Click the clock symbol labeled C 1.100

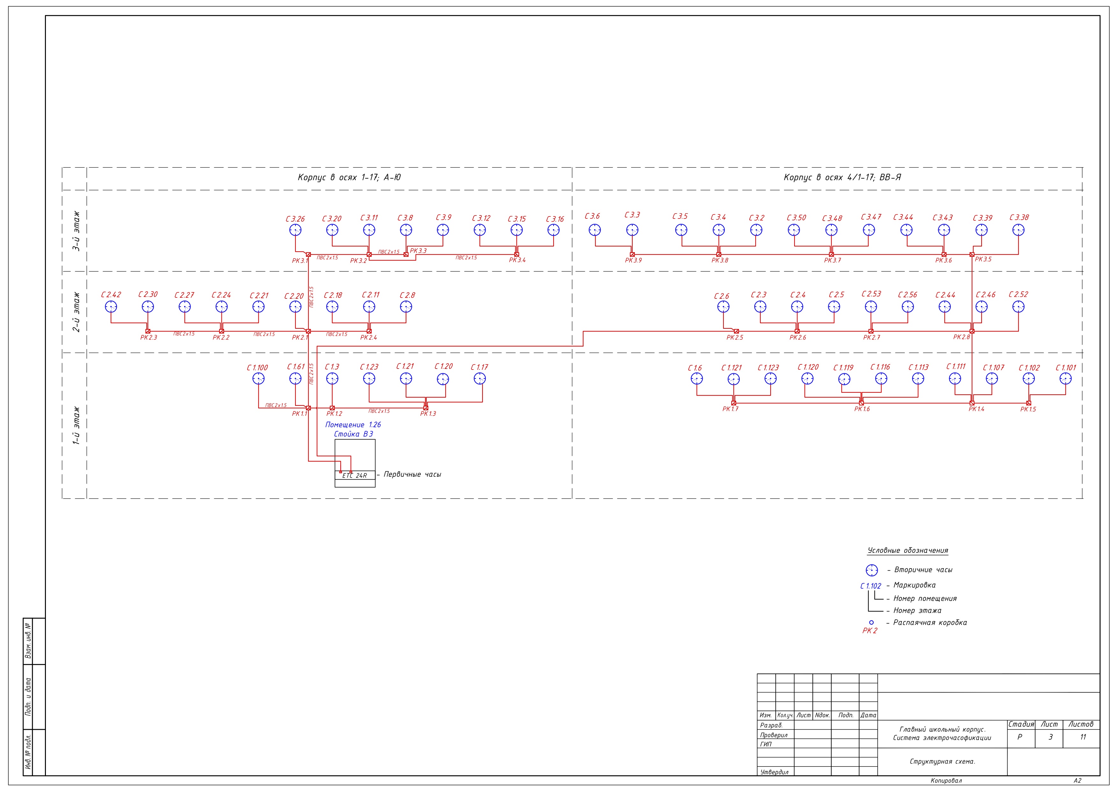coord(258,378)
